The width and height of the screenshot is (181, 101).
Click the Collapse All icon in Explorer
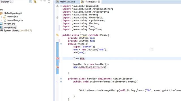pyautogui.click(x=31, y=2)
